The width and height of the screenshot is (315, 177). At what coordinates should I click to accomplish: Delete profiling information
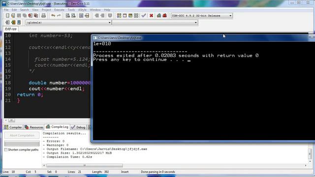164,16
